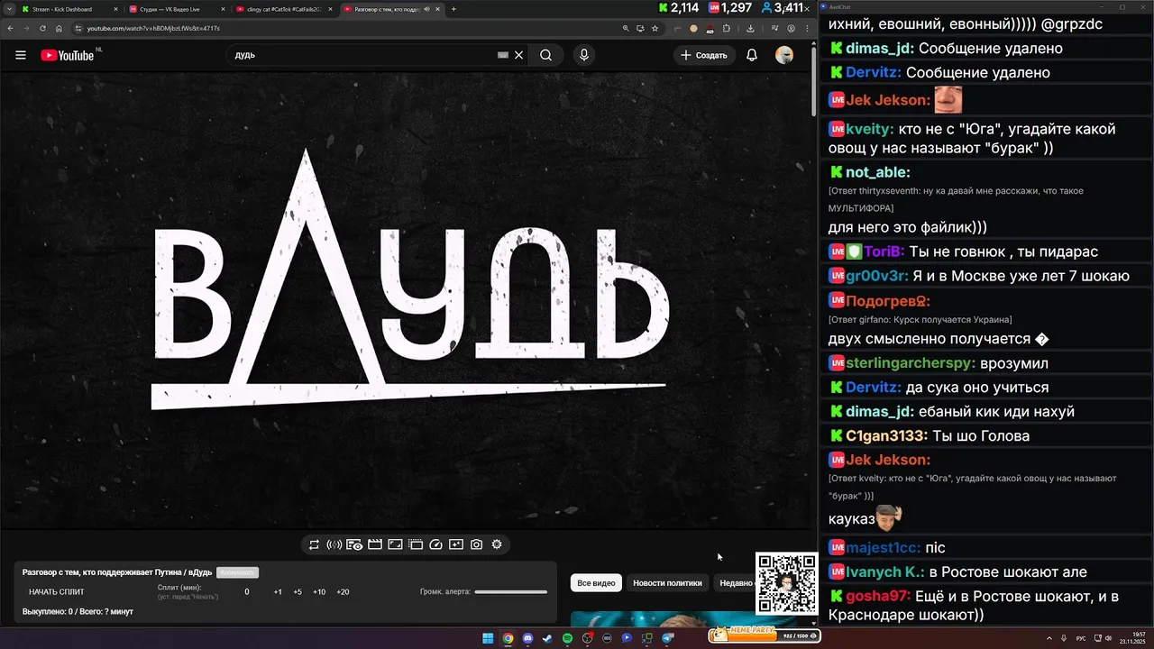The width and height of the screenshot is (1154, 649).
Task: Reload the page in the browser
Action: (42, 28)
